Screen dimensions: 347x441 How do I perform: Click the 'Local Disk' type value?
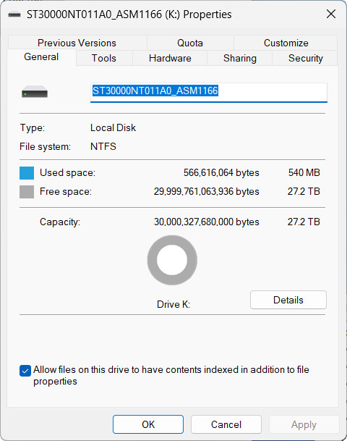pos(113,127)
